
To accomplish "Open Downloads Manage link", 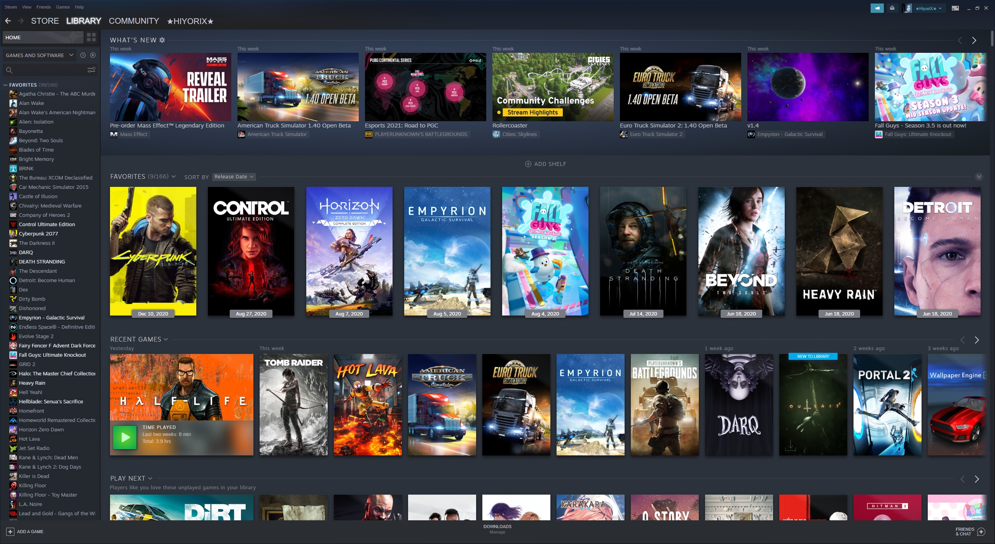I will coord(497,532).
